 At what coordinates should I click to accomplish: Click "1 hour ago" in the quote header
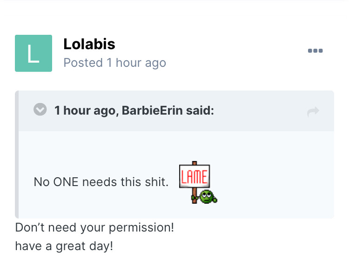tap(84, 111)
